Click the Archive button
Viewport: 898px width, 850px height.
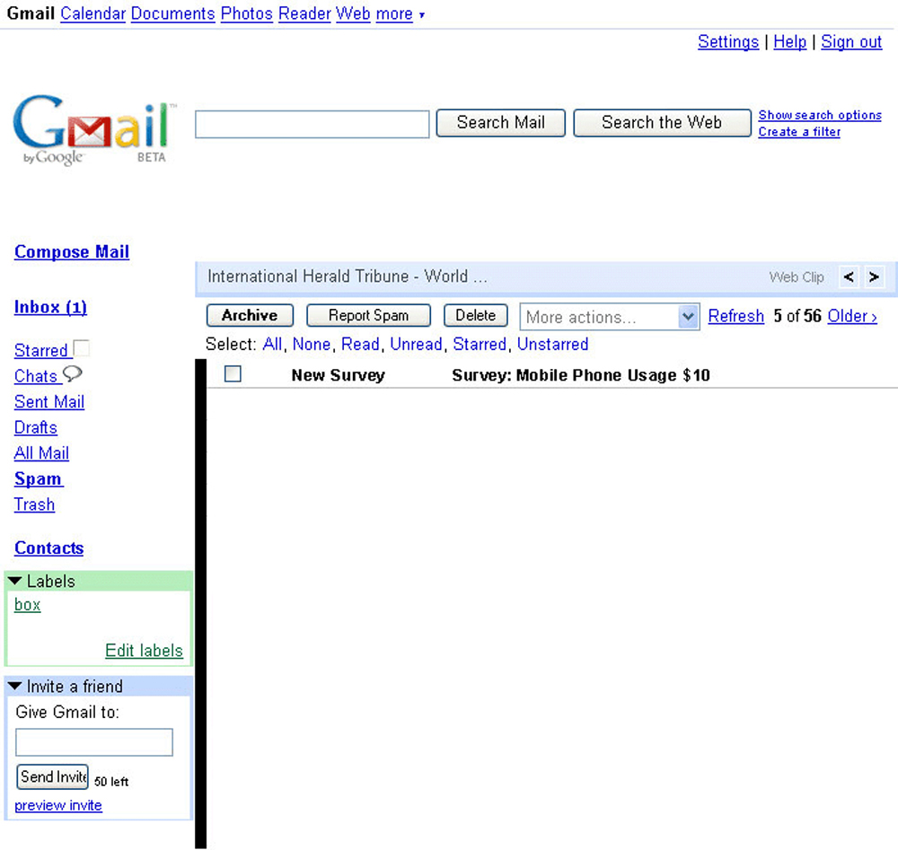250,315
